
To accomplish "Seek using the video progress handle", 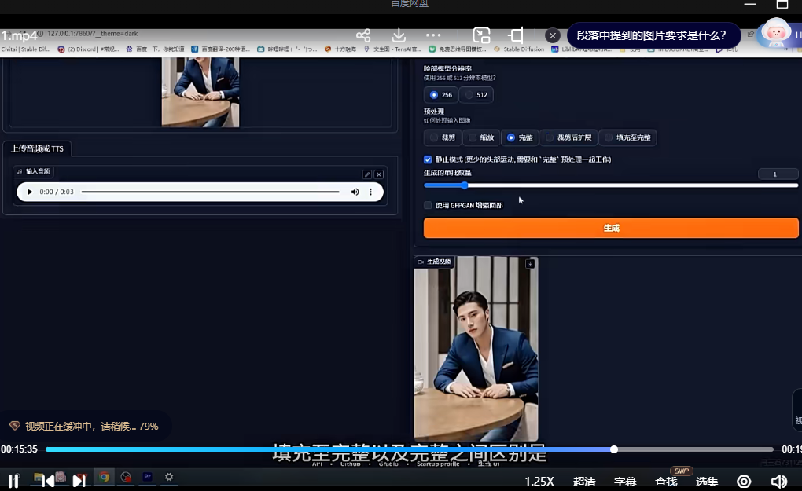I will click(x=614, y=449).
